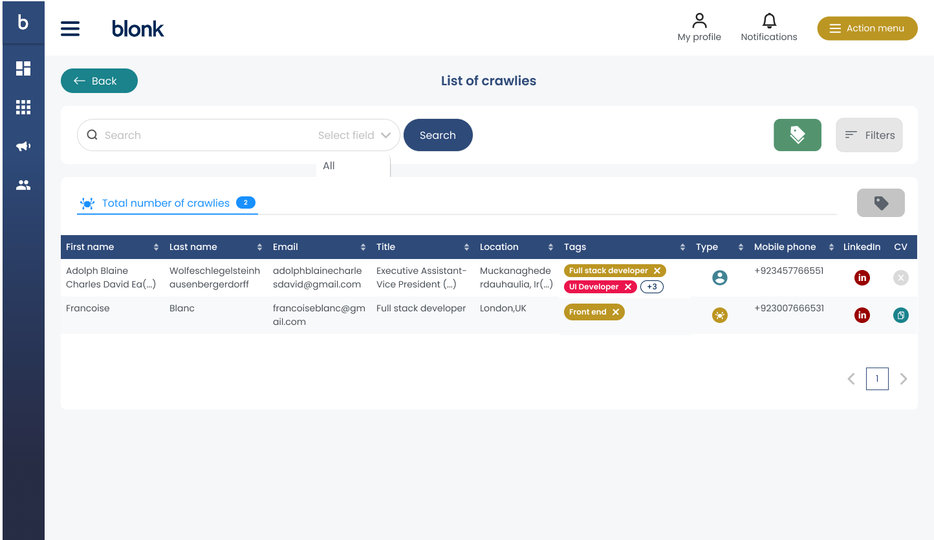Screen dimensions: 934x540
Task: Open Francoise's CV document icon
Action: pos(900,315)
